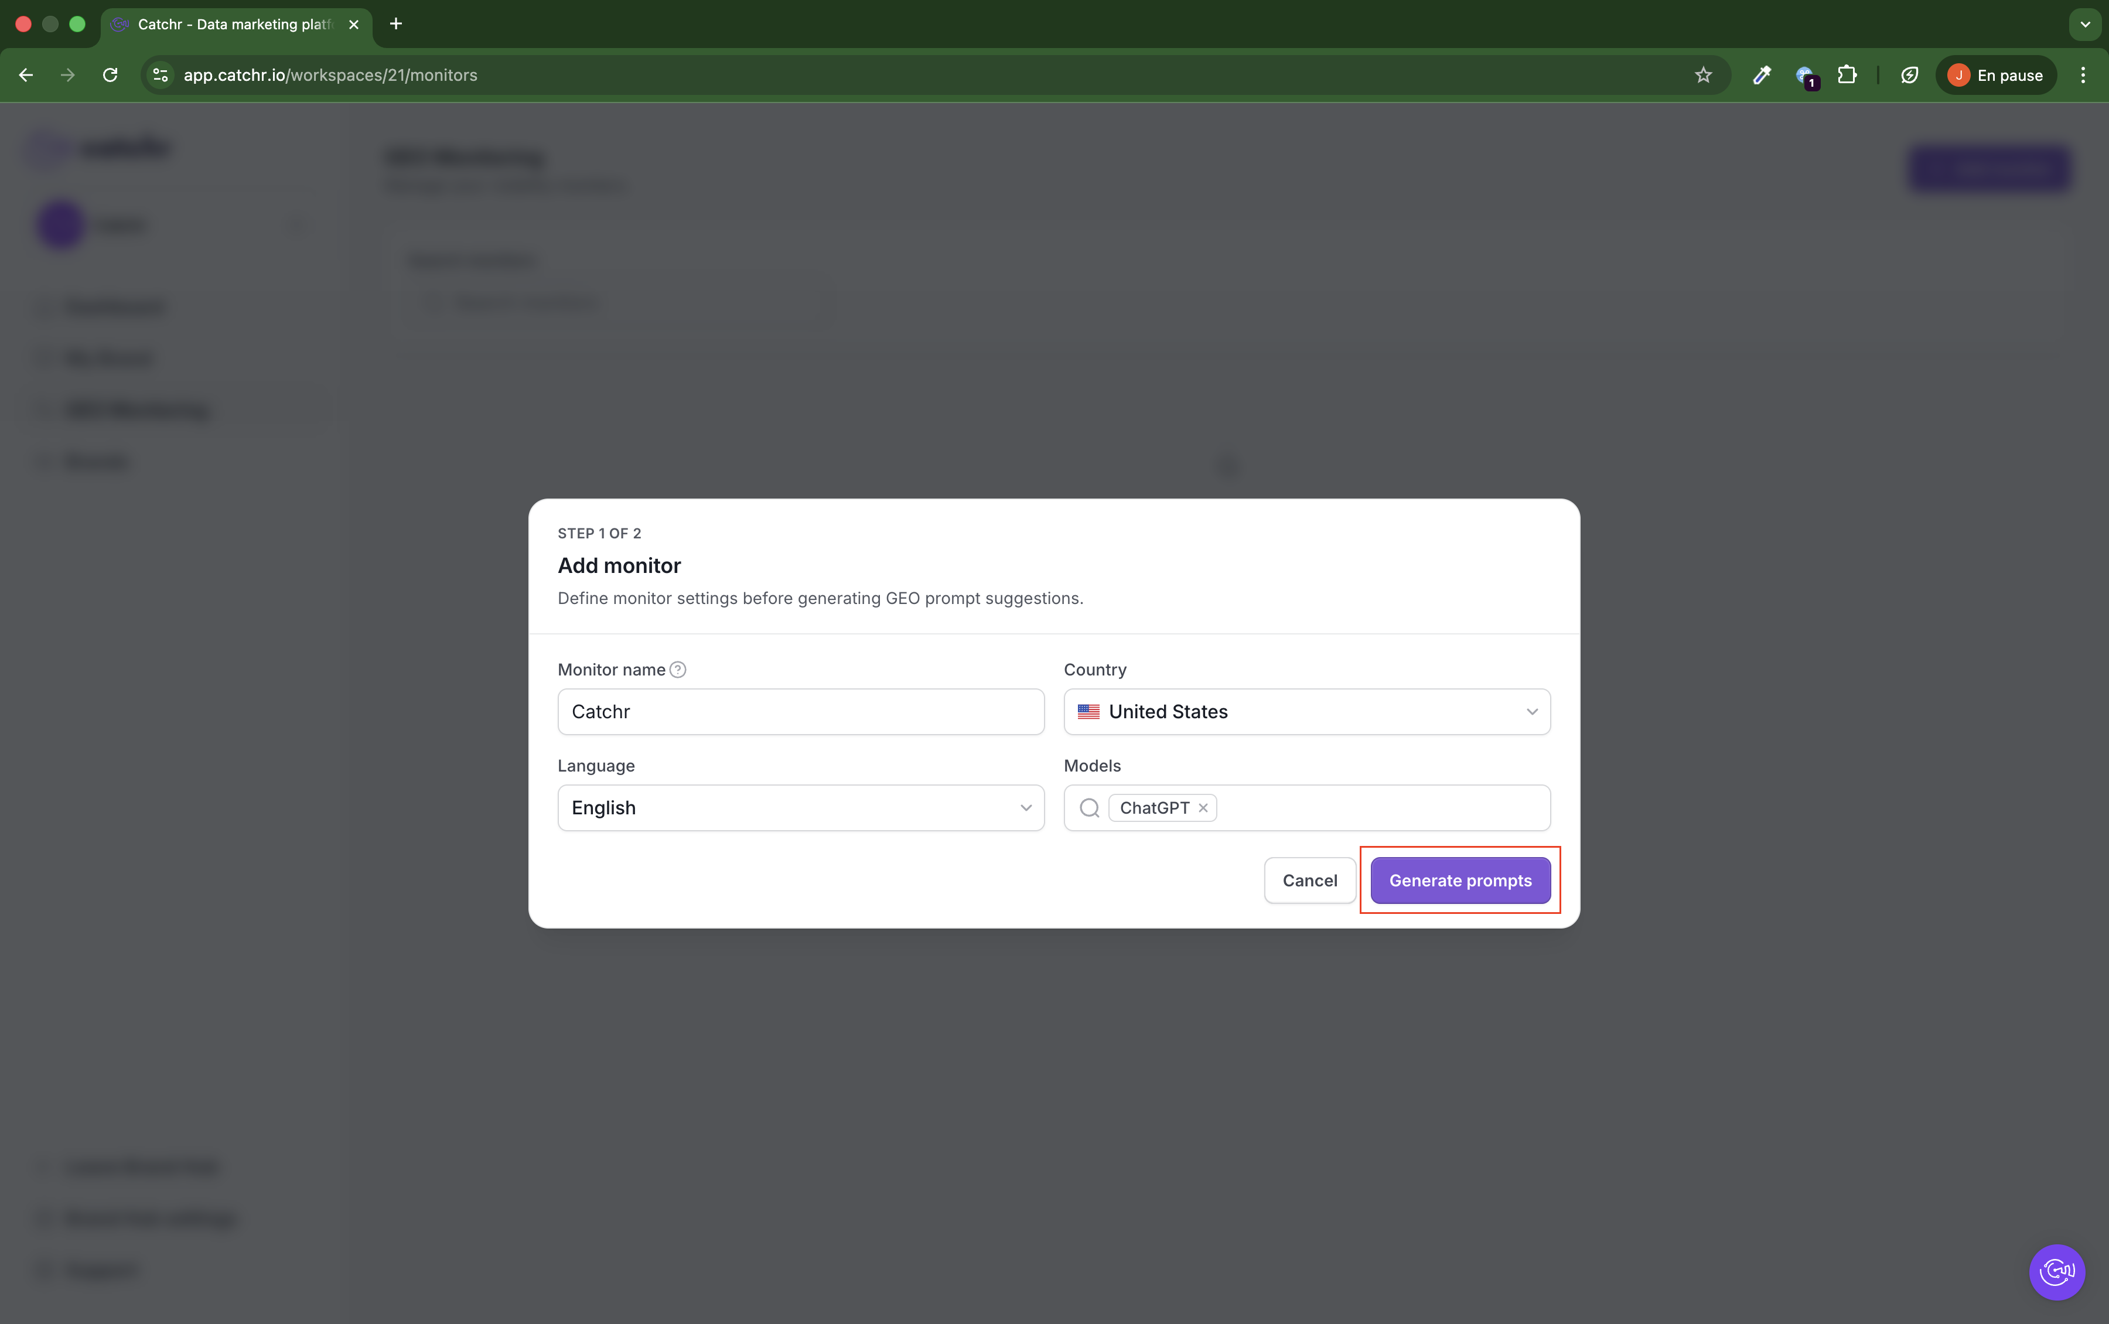The height and width of the screenshot is (1324, 2109).
Task: Open a new browser tab
Action: [395, 25]
